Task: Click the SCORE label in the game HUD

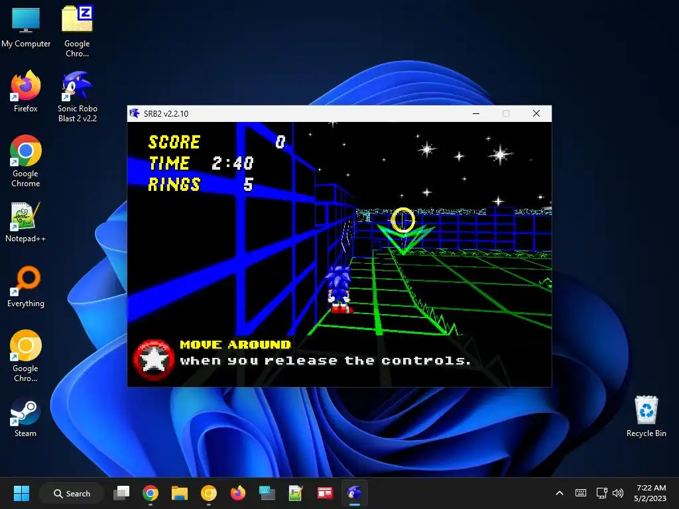Action: pyautogui.click(x=174, y=142)
